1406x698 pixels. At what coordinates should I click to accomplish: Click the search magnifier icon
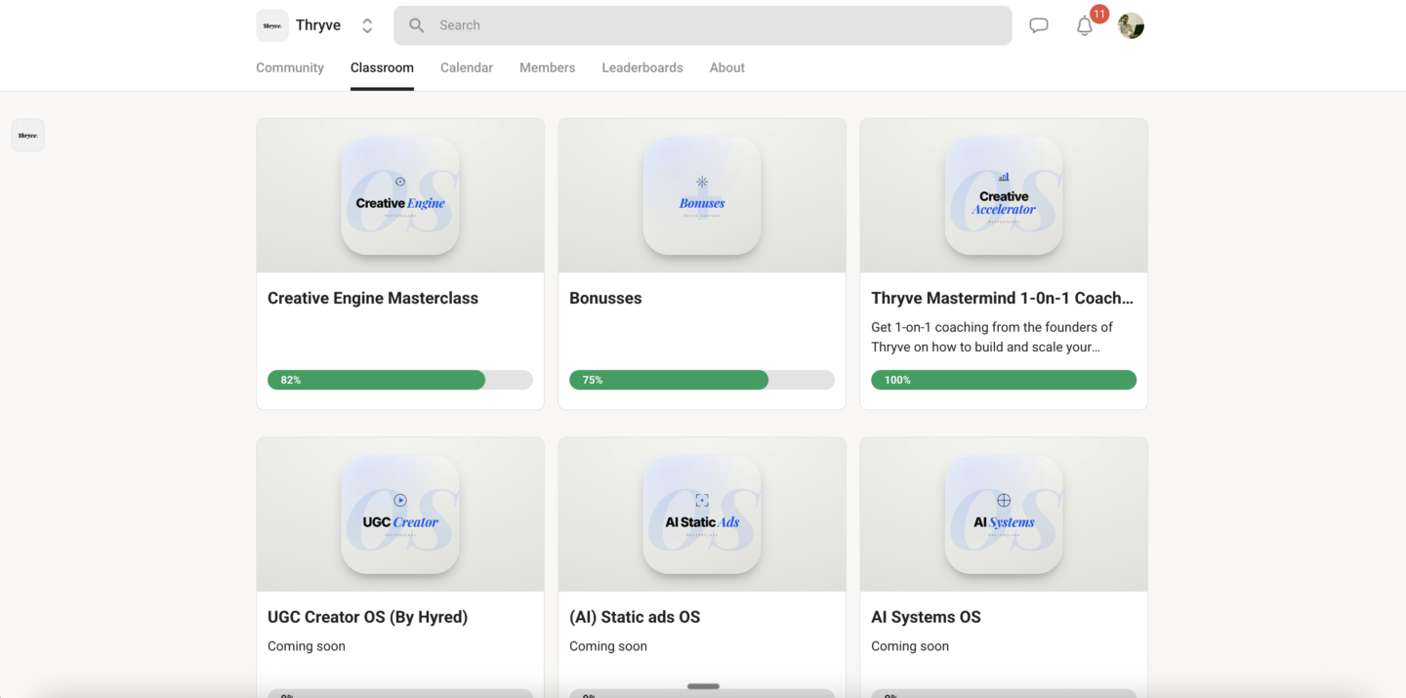tap(417, 25)
